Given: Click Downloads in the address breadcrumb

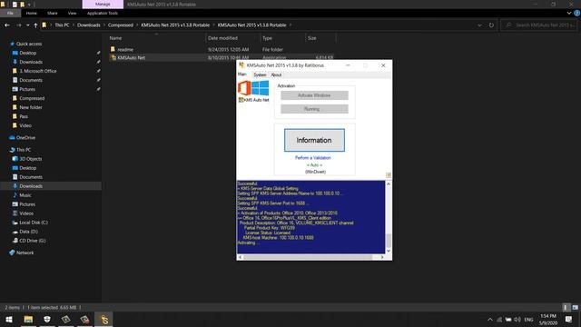Looking at the screenshot, I should (89, 25).
